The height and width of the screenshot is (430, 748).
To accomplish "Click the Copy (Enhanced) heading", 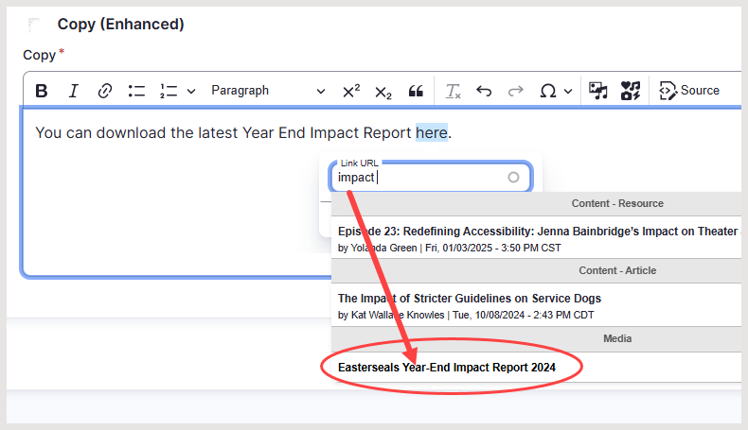I will 120,24.
